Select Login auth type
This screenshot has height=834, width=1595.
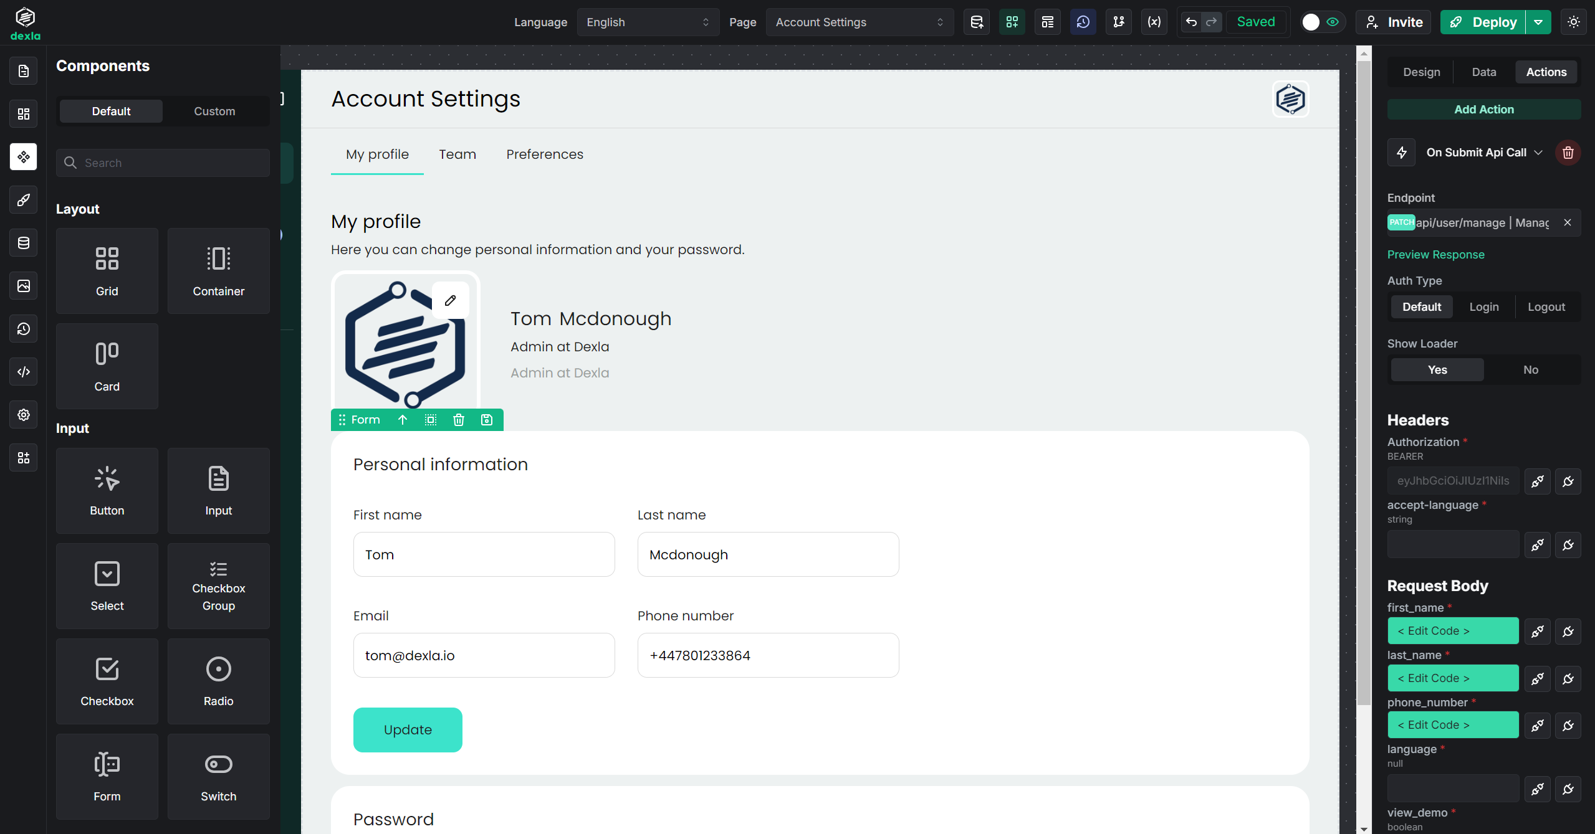pos(1483,307)
